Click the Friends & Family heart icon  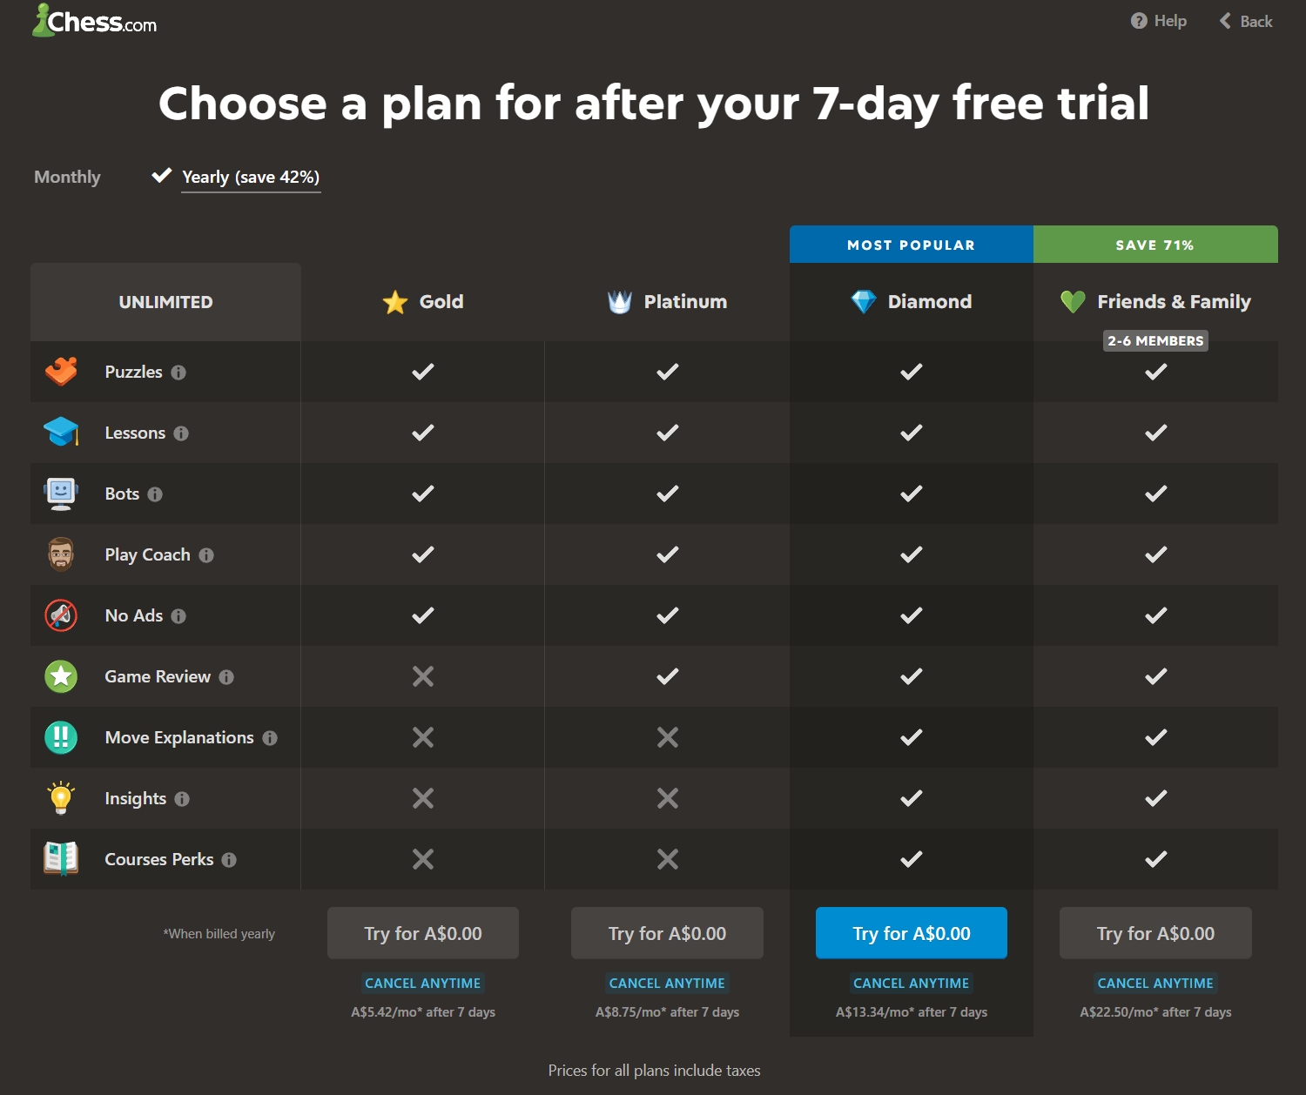pos(1073,302)
